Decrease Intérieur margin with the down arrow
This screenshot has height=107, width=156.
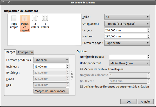68,68
